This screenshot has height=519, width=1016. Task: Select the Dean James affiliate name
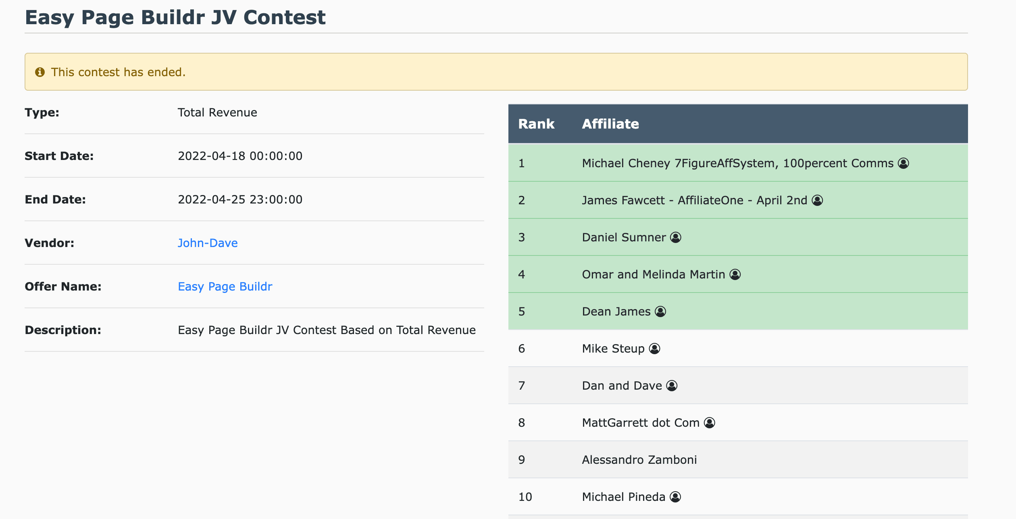coord(616,311)
